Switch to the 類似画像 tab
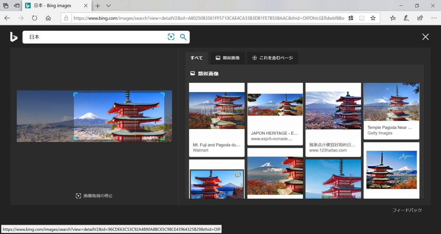Screen dimensions: 441x234 click(227, 58)
